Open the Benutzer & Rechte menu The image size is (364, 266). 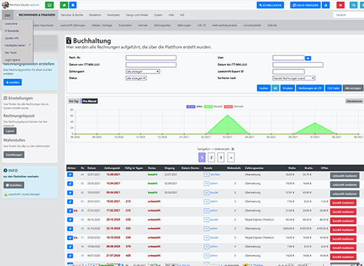[72, 15]
